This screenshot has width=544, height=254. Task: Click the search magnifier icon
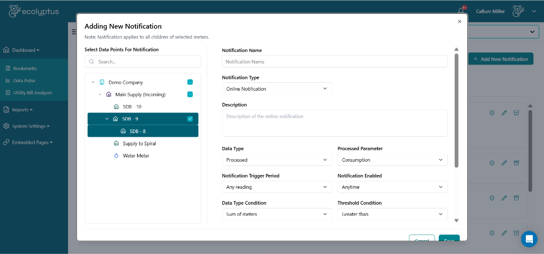point(91,62)
